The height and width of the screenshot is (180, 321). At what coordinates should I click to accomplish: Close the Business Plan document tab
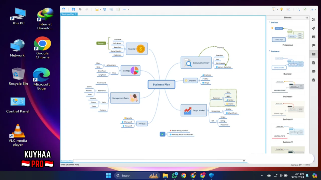click(76, 14)
